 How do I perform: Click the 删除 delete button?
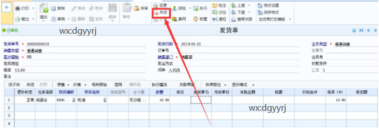click(x=78, y=19)
